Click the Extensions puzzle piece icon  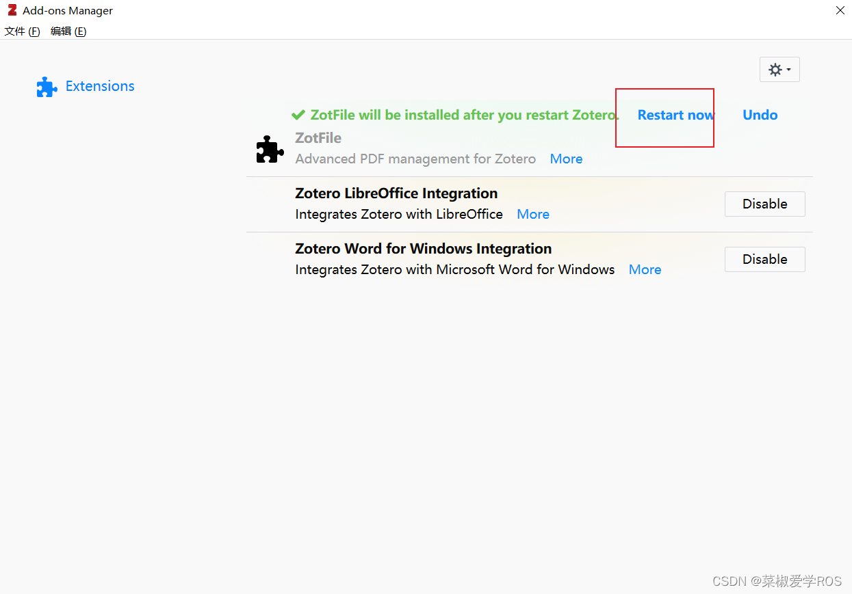(x=47, y=87)
